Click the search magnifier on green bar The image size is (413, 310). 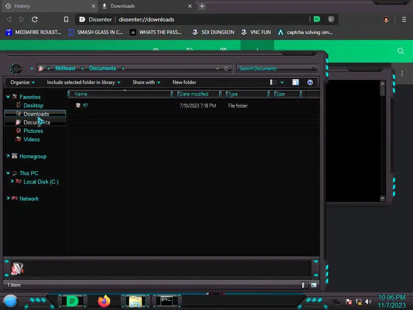(x=400, y=51)
